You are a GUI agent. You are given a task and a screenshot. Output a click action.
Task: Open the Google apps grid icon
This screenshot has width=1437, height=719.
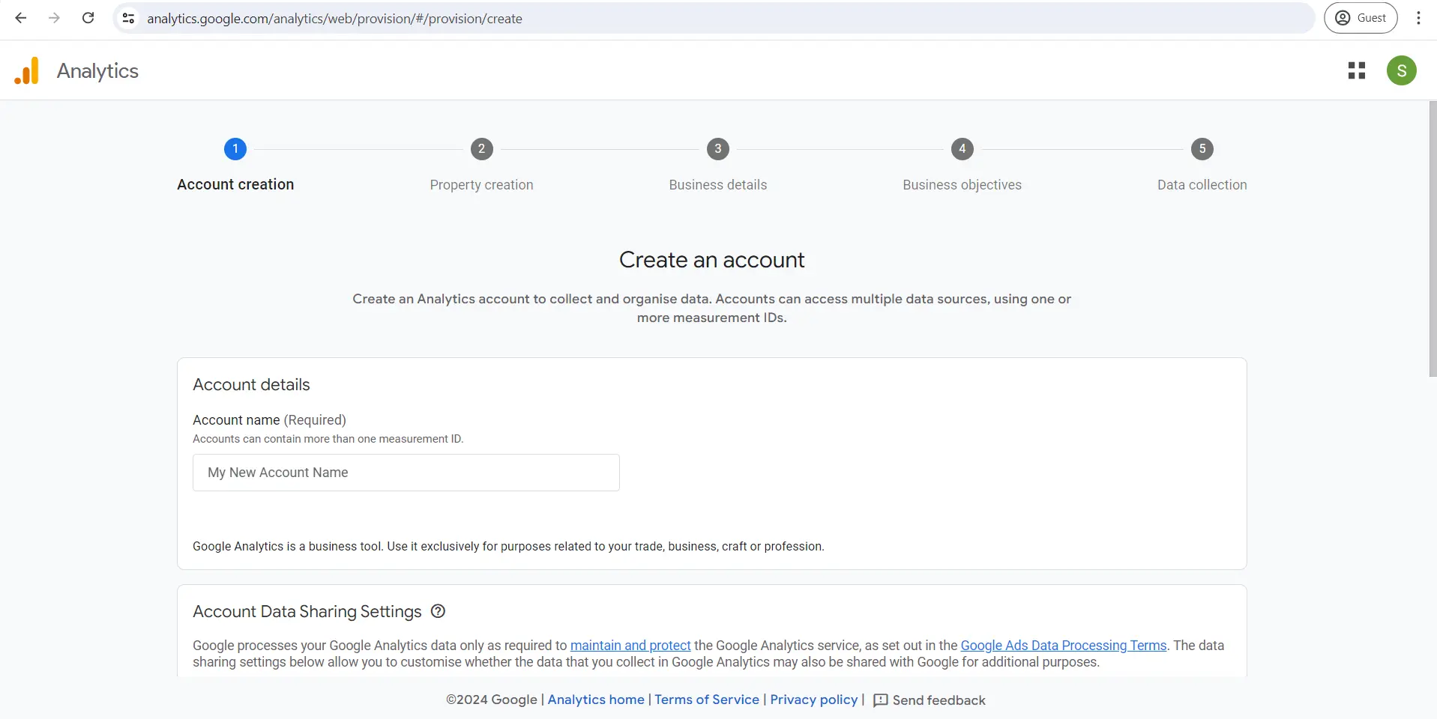point(1357,70)
